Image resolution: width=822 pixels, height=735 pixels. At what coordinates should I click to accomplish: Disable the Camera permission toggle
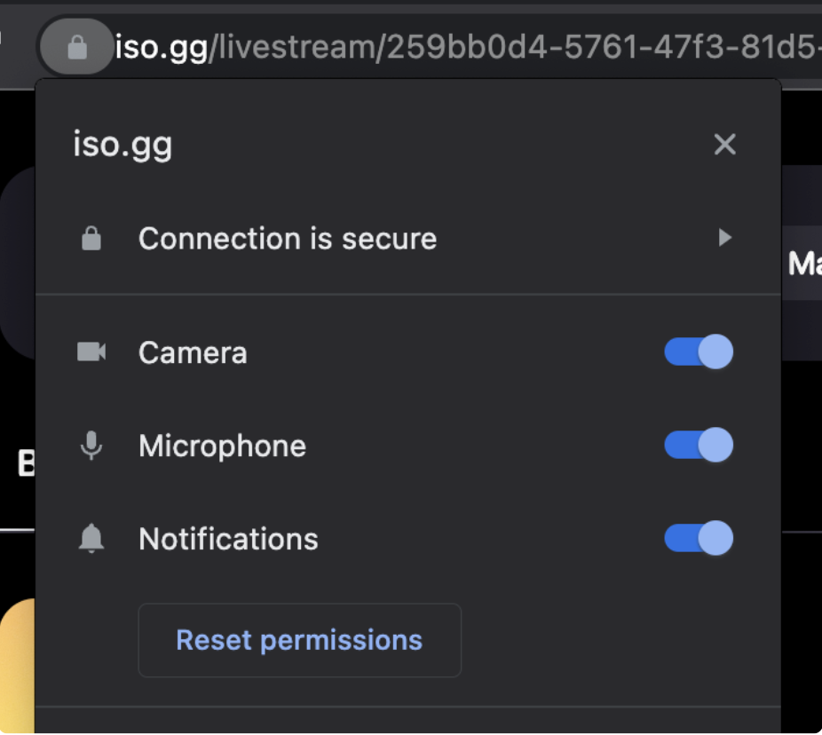(x=699, y=352)
